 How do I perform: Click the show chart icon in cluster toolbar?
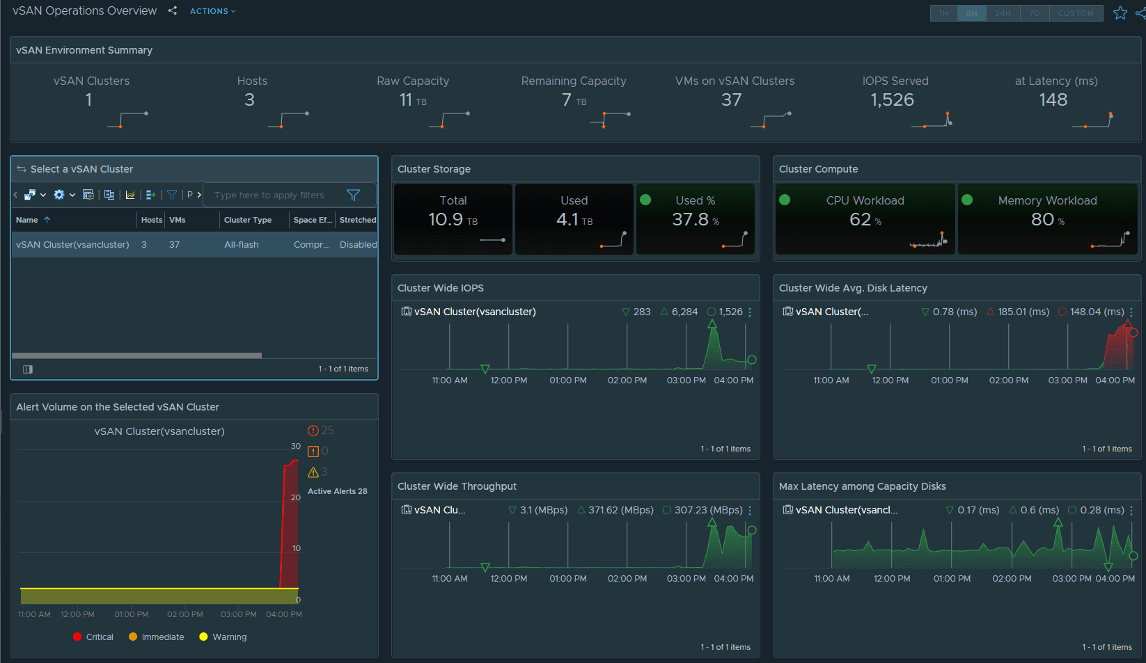130,195
